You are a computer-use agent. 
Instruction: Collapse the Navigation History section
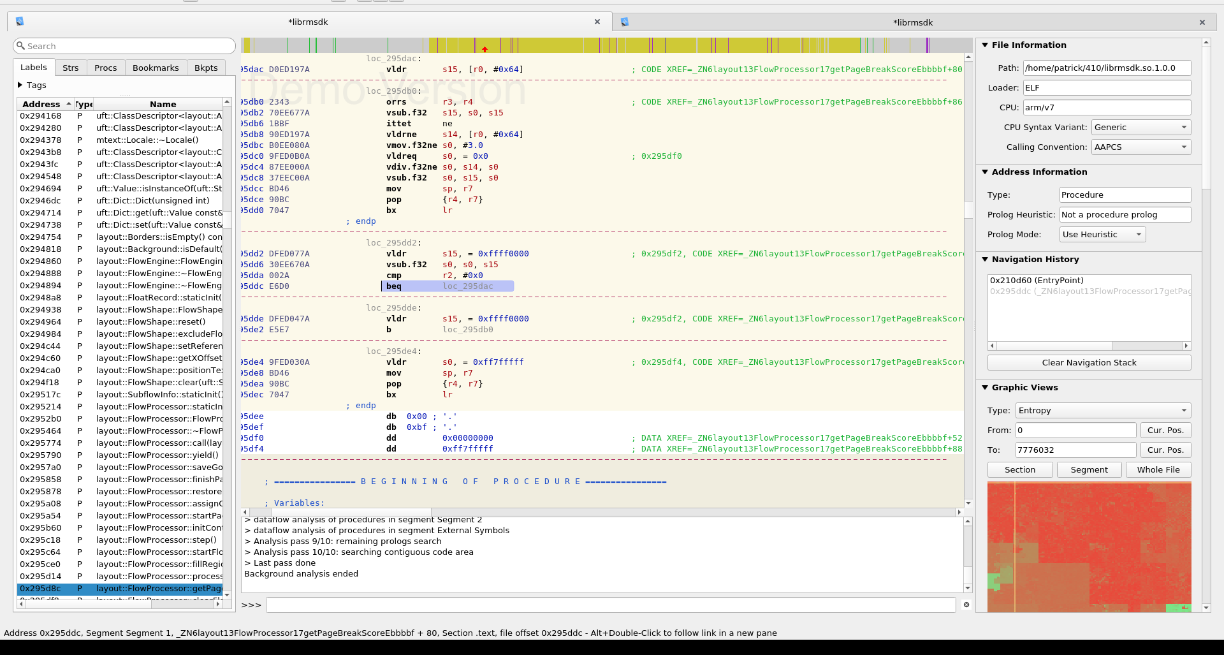click(985, 260)
